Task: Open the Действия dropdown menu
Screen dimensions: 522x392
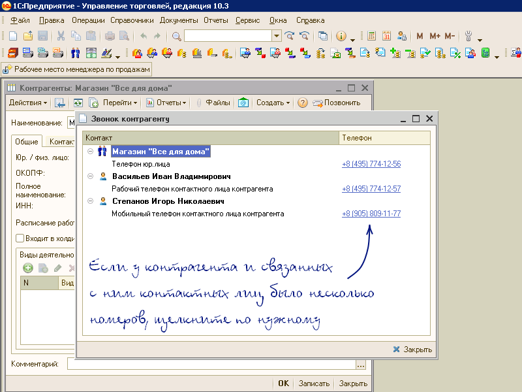Action: coord(28,103)
